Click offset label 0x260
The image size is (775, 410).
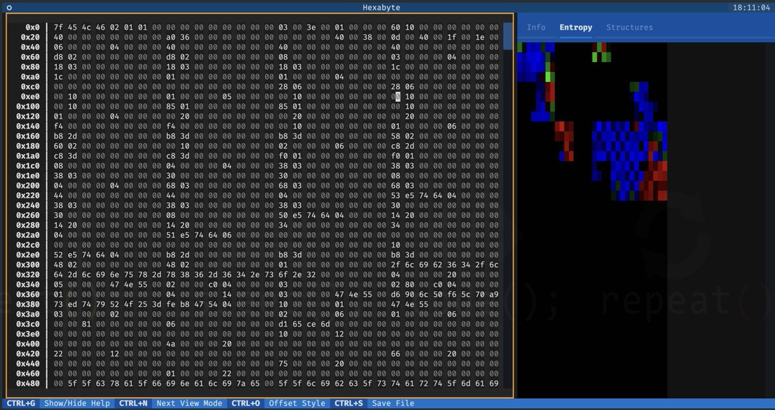click(x=28, y=215)
